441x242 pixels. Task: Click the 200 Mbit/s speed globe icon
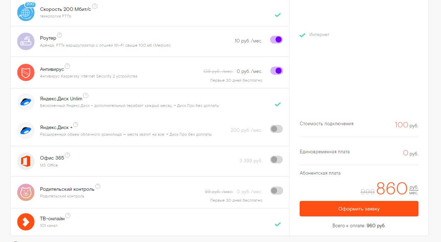(x=26, y=12)
